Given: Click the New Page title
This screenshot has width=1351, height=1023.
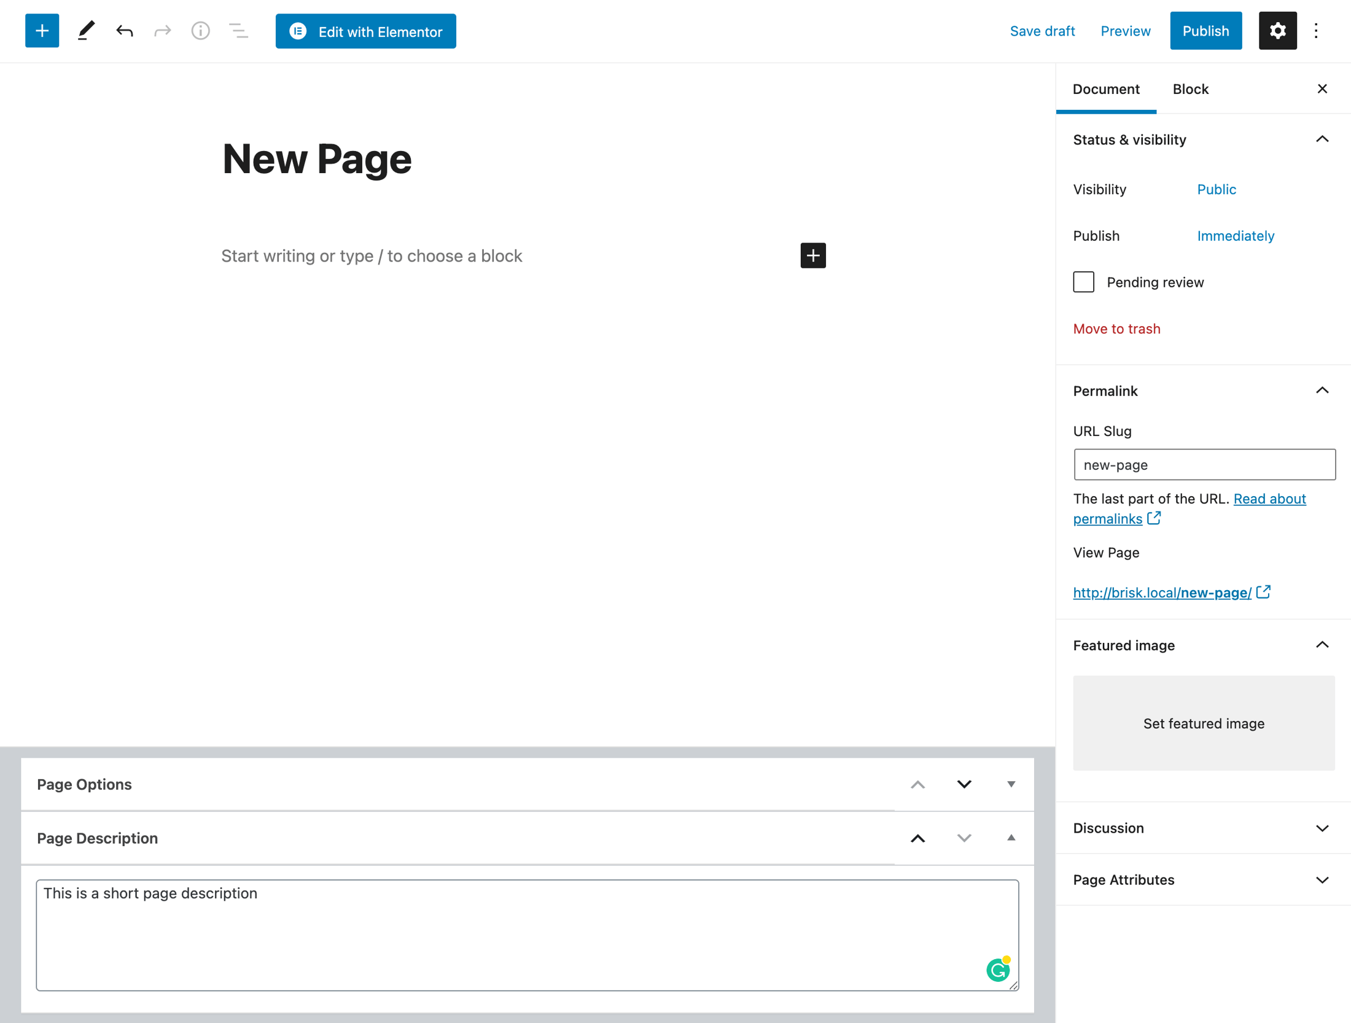Looking at the screenshot, I should tap(317, 159).
